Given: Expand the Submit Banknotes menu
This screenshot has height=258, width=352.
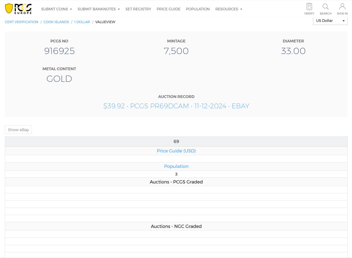Looking at the screenshot, I should pyautogui.click(x=99, y=9).
